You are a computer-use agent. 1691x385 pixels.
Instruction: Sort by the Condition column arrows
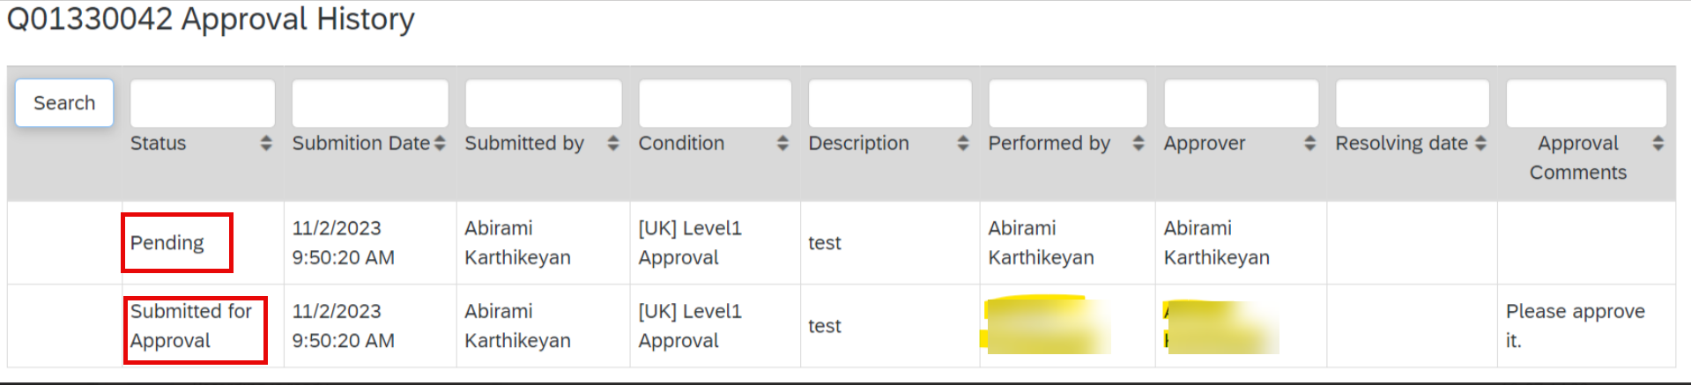pos(782,144)
